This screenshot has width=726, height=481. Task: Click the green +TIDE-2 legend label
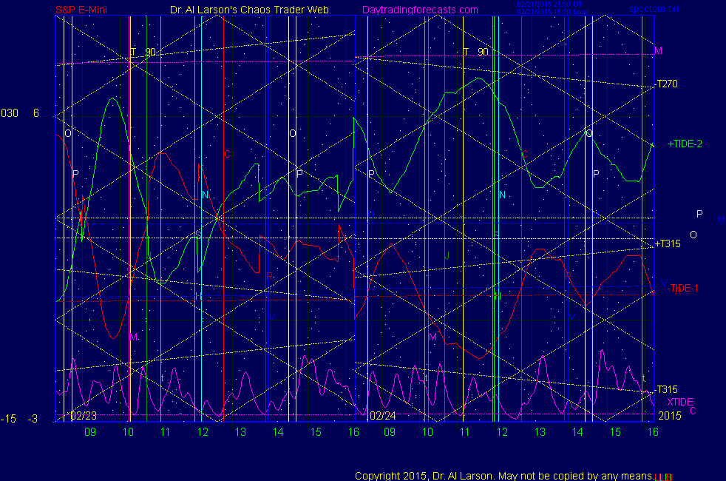(x=685, y=144)
